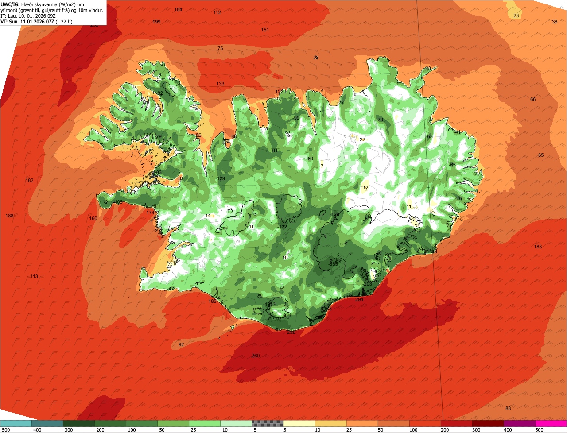Click the map value '-76' in the east
This screenshot has height=433, width=567.
tap(458, 198)
